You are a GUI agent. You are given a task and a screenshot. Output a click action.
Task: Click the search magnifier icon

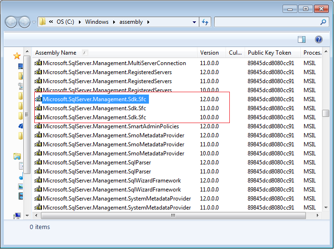(323, 22)
